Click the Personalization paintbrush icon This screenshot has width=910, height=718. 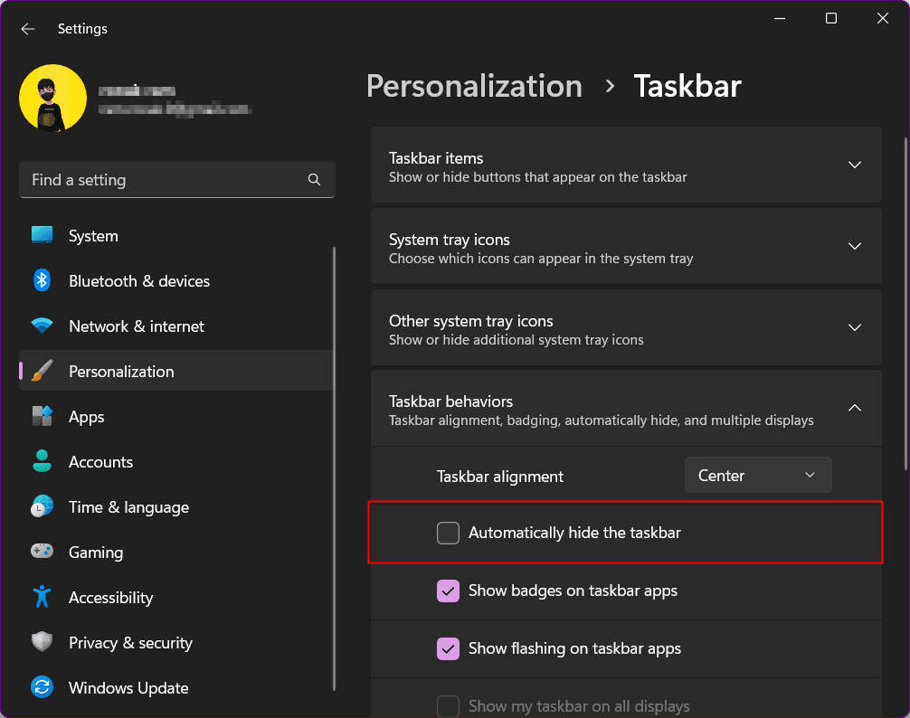click(42, 371)
